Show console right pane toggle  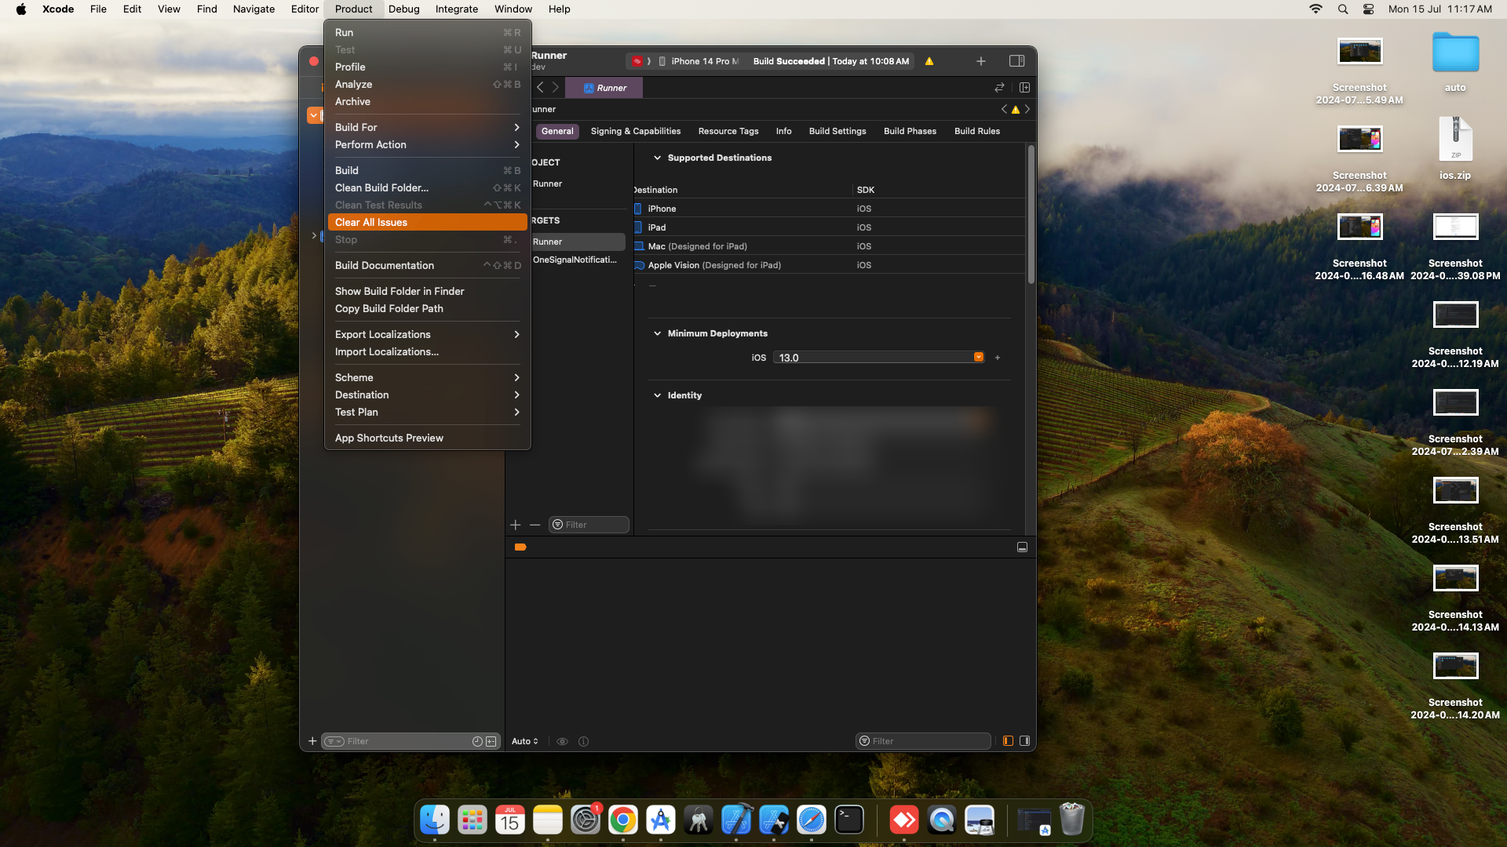pyautogui.click(x=1024, y=741)
